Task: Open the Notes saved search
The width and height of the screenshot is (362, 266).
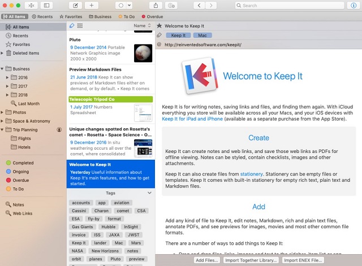Action: [x=18, y=204]
